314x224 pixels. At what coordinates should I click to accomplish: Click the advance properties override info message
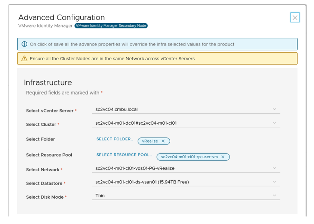click(132, 44)
